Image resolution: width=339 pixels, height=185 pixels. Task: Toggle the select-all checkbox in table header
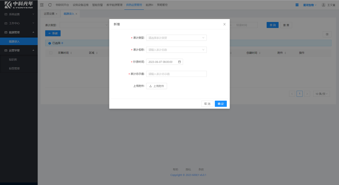(51, 53)
